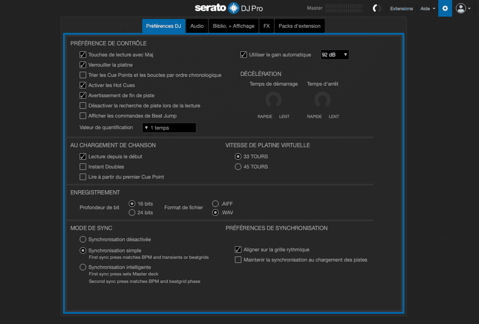Screen dimensions: 479x324
Task: Expand the Aide menu
Action: (427, 9)
